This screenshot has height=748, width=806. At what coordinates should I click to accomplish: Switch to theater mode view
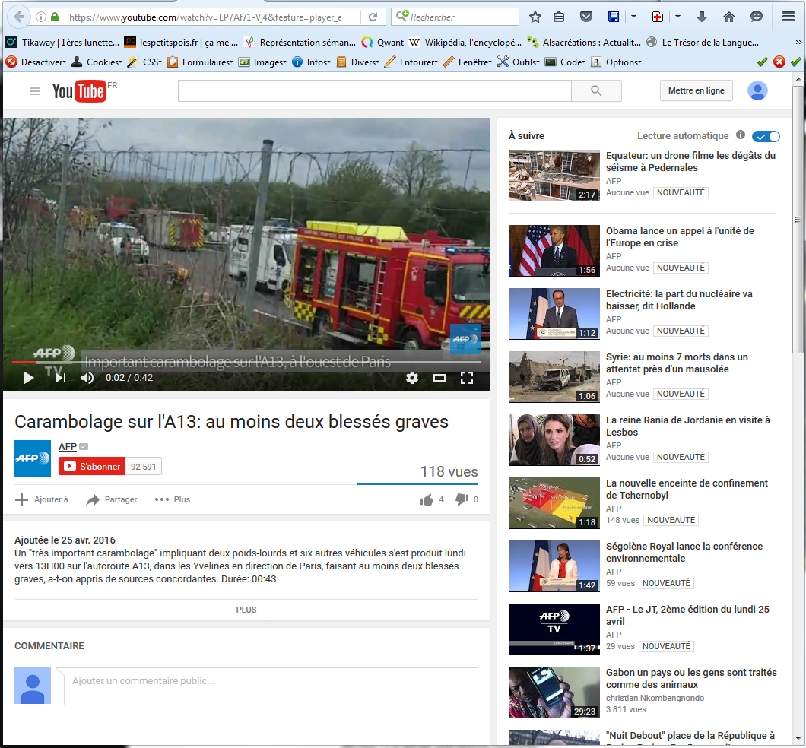[x=439, y=378]
